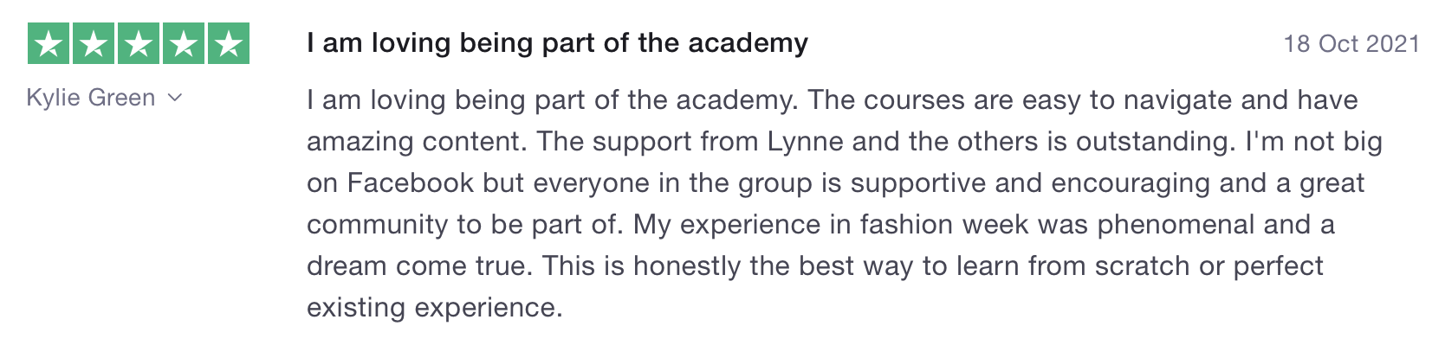
Task: Click the final words 'existing experience.'
Action: (x=435, y=308)
